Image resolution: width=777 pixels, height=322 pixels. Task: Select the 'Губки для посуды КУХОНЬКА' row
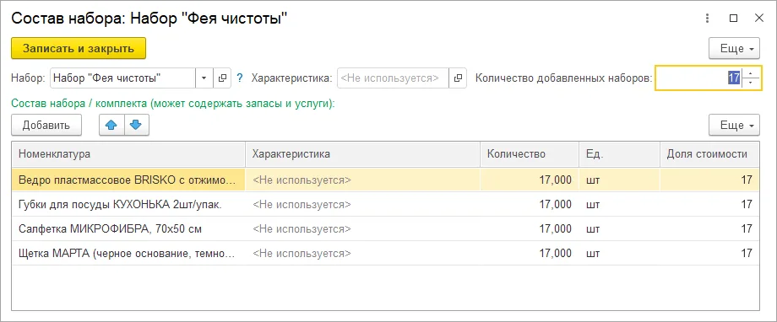click(x=385, y=204)
